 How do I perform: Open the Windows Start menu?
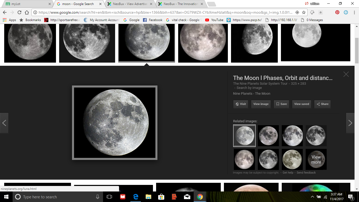pyautogui.click(x=6, y=197)
